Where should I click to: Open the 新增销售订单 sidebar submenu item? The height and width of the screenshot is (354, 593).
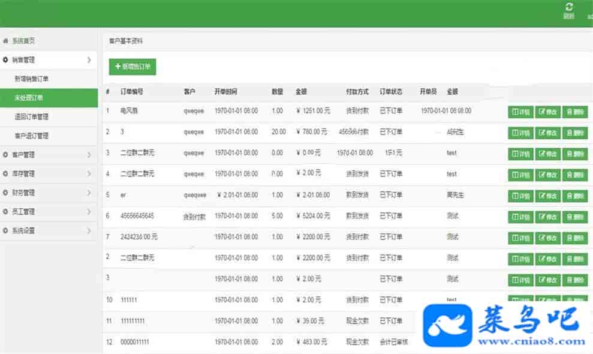pos(32,79)
